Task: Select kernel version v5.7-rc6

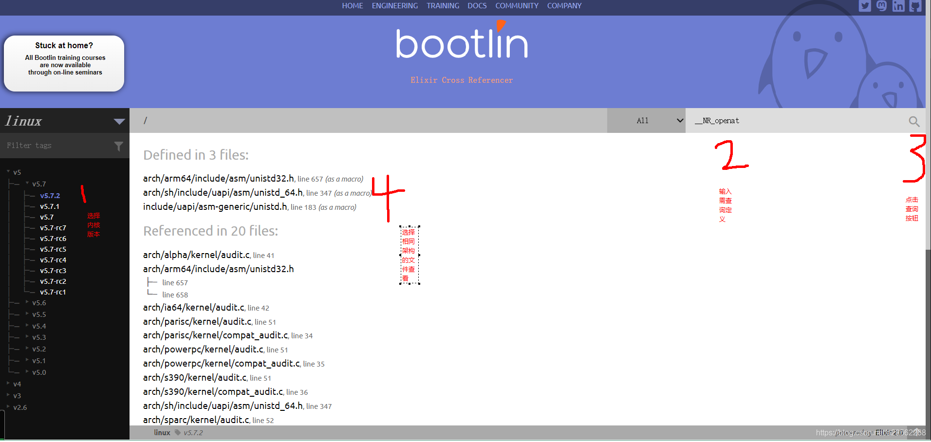Action: click(x=53, y=239)
